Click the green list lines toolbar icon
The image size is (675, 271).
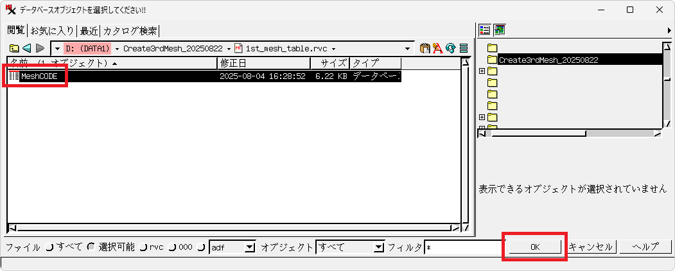click(463, 48)
